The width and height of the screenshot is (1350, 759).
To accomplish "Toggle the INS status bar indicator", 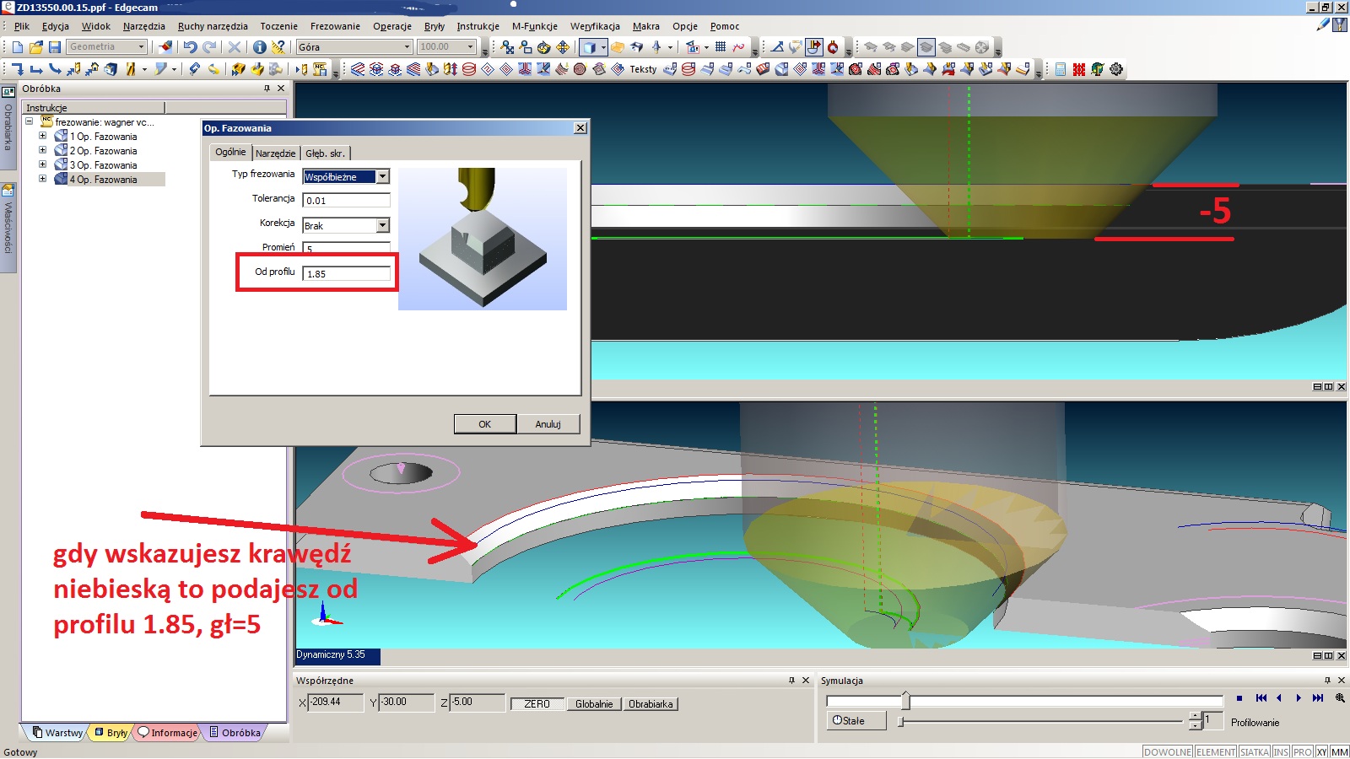I will coord(1281,751).
